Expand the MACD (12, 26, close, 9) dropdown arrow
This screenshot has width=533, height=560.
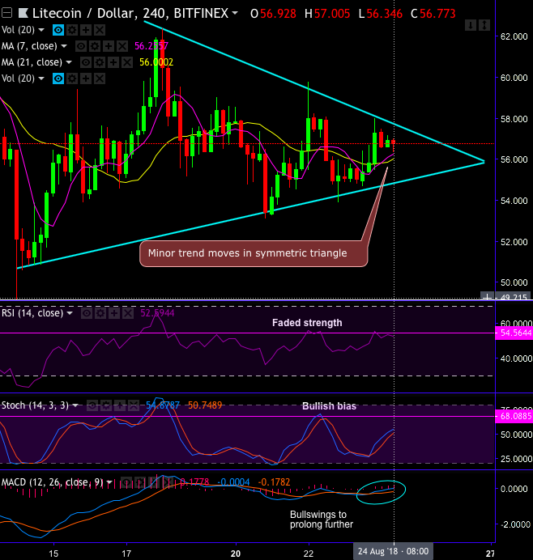click(109, 482)
